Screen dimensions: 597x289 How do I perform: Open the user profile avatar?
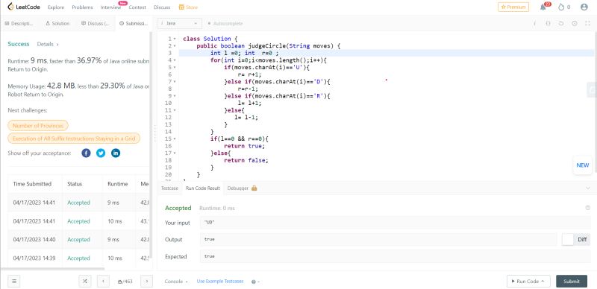(x=584, y=7)
